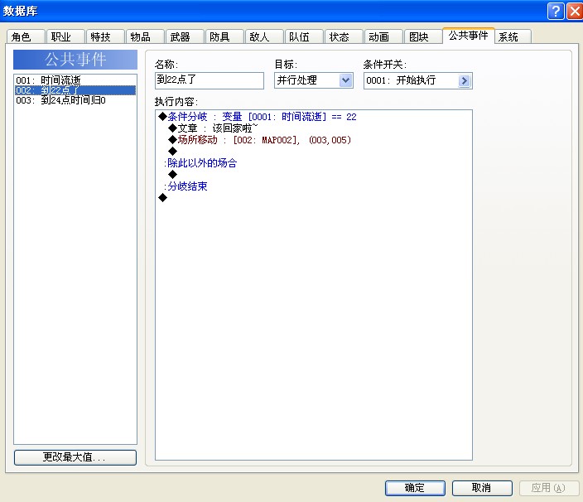This screenshot has height=502, width=583.
Task: Open the 角色 tab
Action: click(x=26, y=36)
